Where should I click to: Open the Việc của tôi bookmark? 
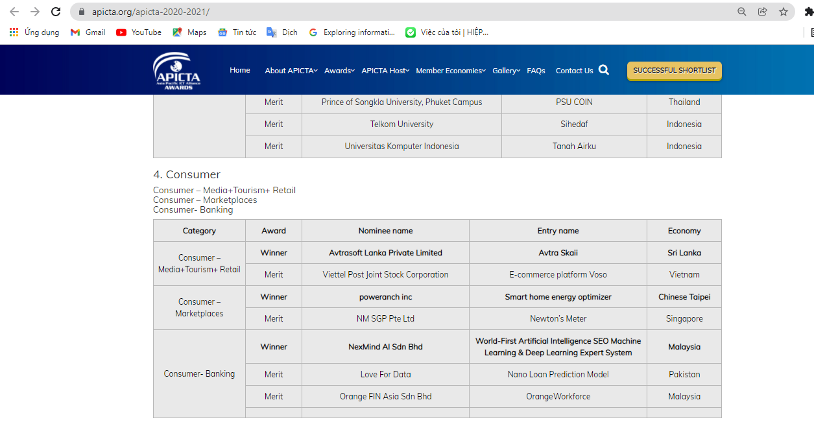point(447,32)
